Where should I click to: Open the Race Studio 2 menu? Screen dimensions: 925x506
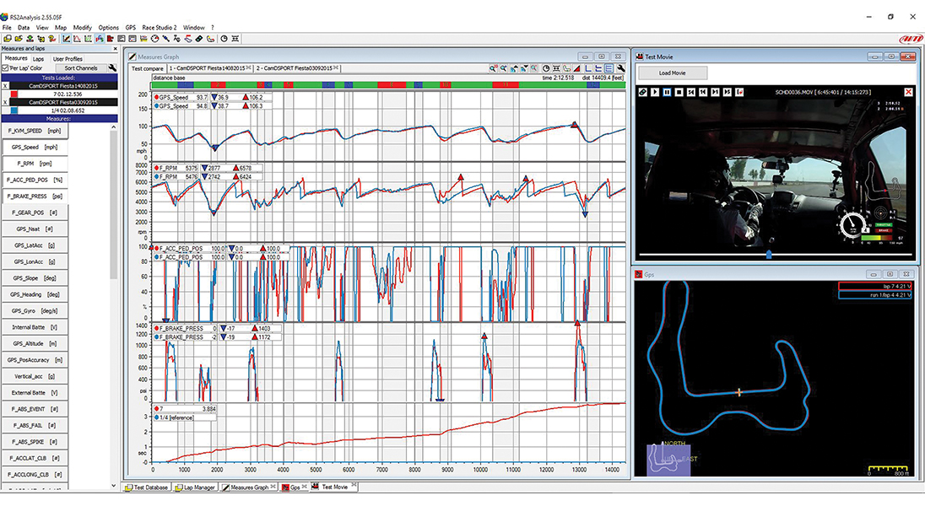click(x=160, y=27)
